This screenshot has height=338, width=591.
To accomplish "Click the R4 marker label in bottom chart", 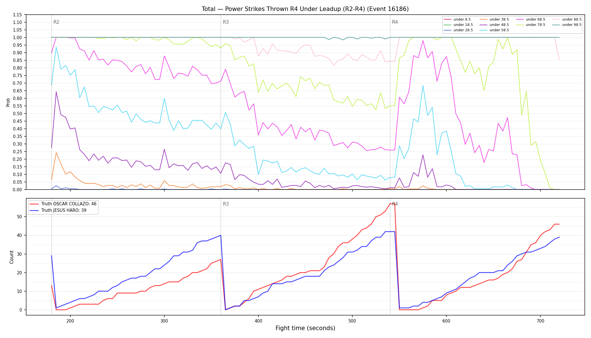I will pos(395,204).
